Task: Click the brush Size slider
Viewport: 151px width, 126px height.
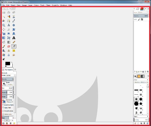Action: pyautogui.click(x=7, y=88)
